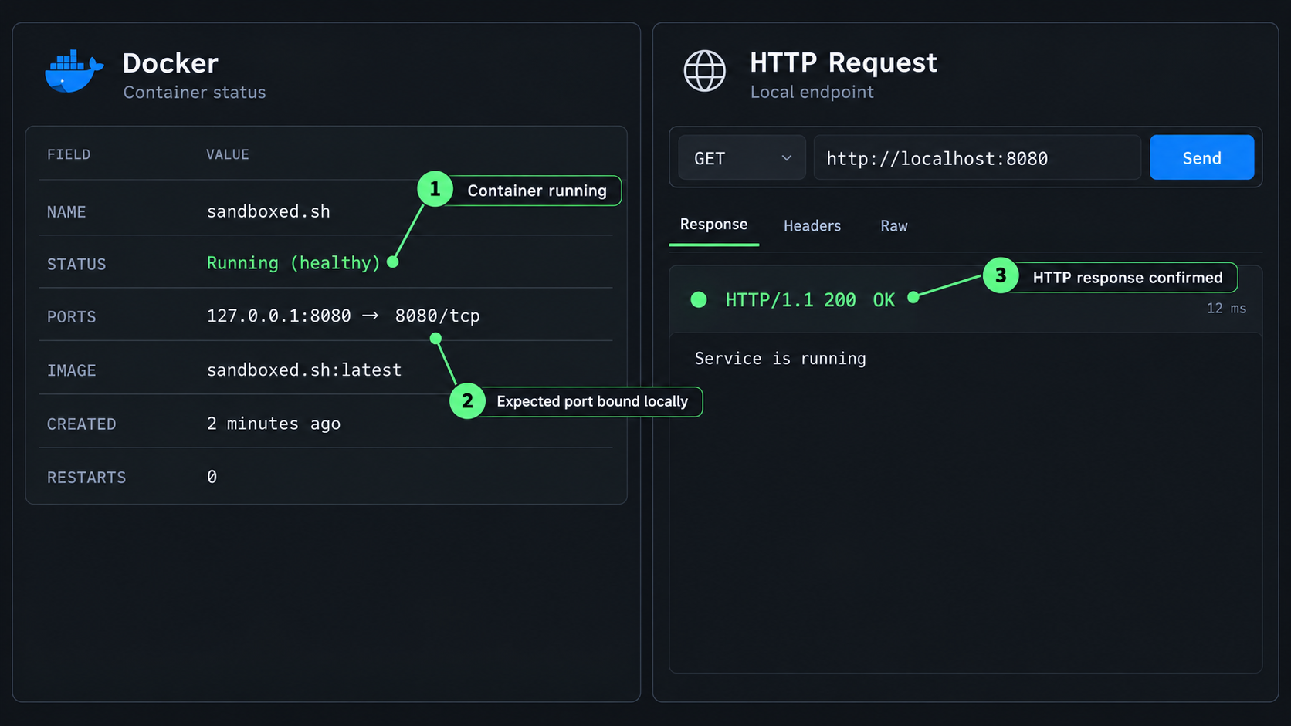Switch to the Response tab
This screenshot has height=726, width=1291.
point(713,225)
